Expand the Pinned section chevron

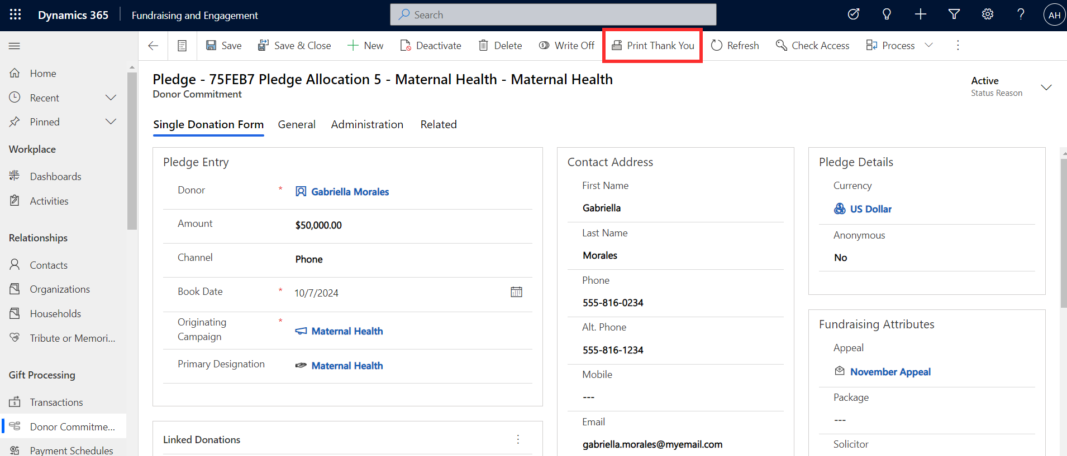[x=111, y=122]
